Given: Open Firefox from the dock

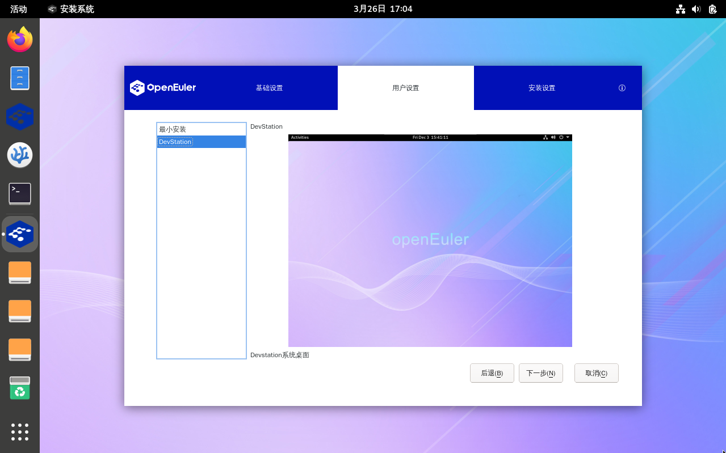Looking at the screenshot, I should [x=20, y=40].
